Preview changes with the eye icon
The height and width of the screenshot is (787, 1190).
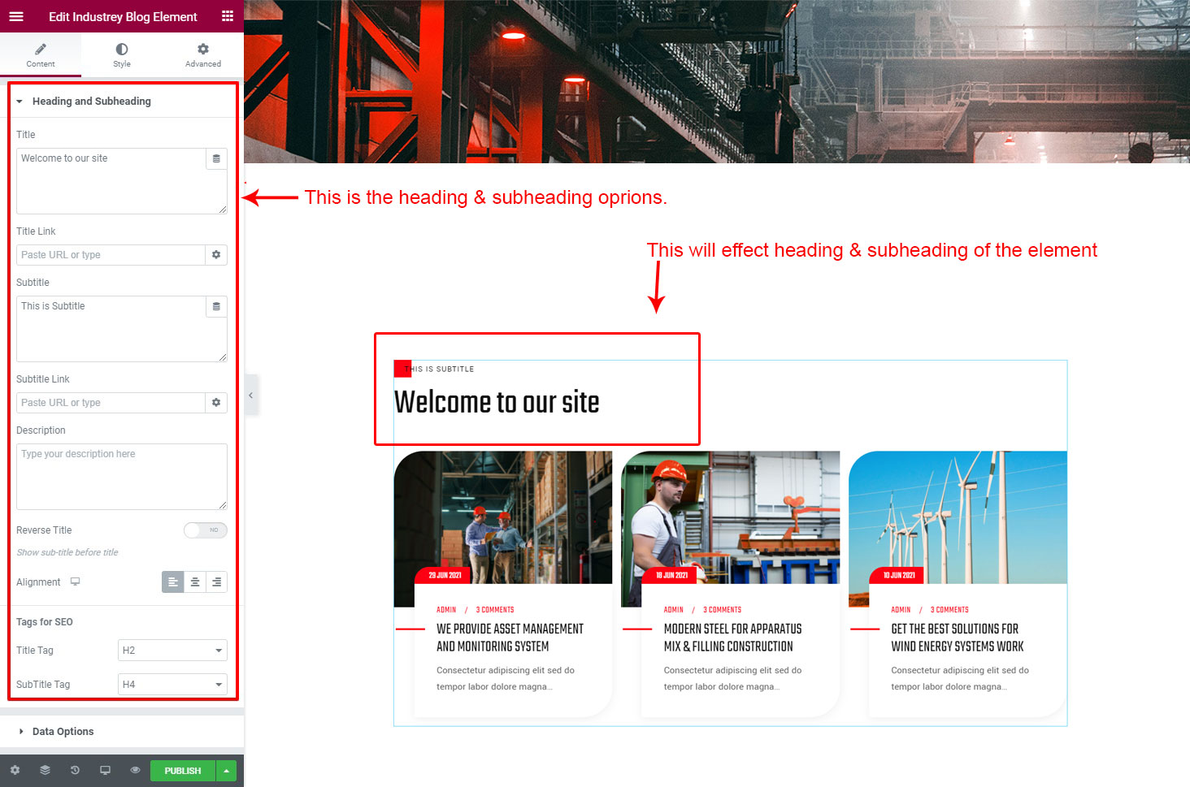pyautogui.click(x=135, y=770)
